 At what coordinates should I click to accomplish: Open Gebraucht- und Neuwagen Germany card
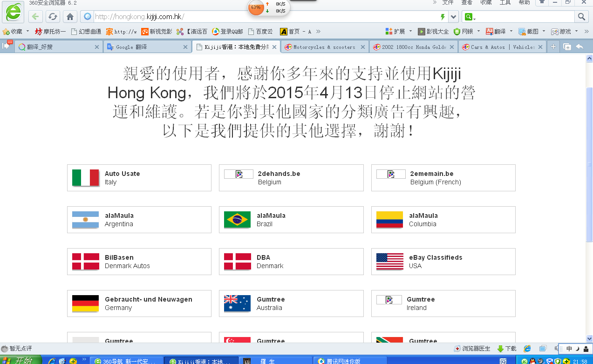point(139,303)
